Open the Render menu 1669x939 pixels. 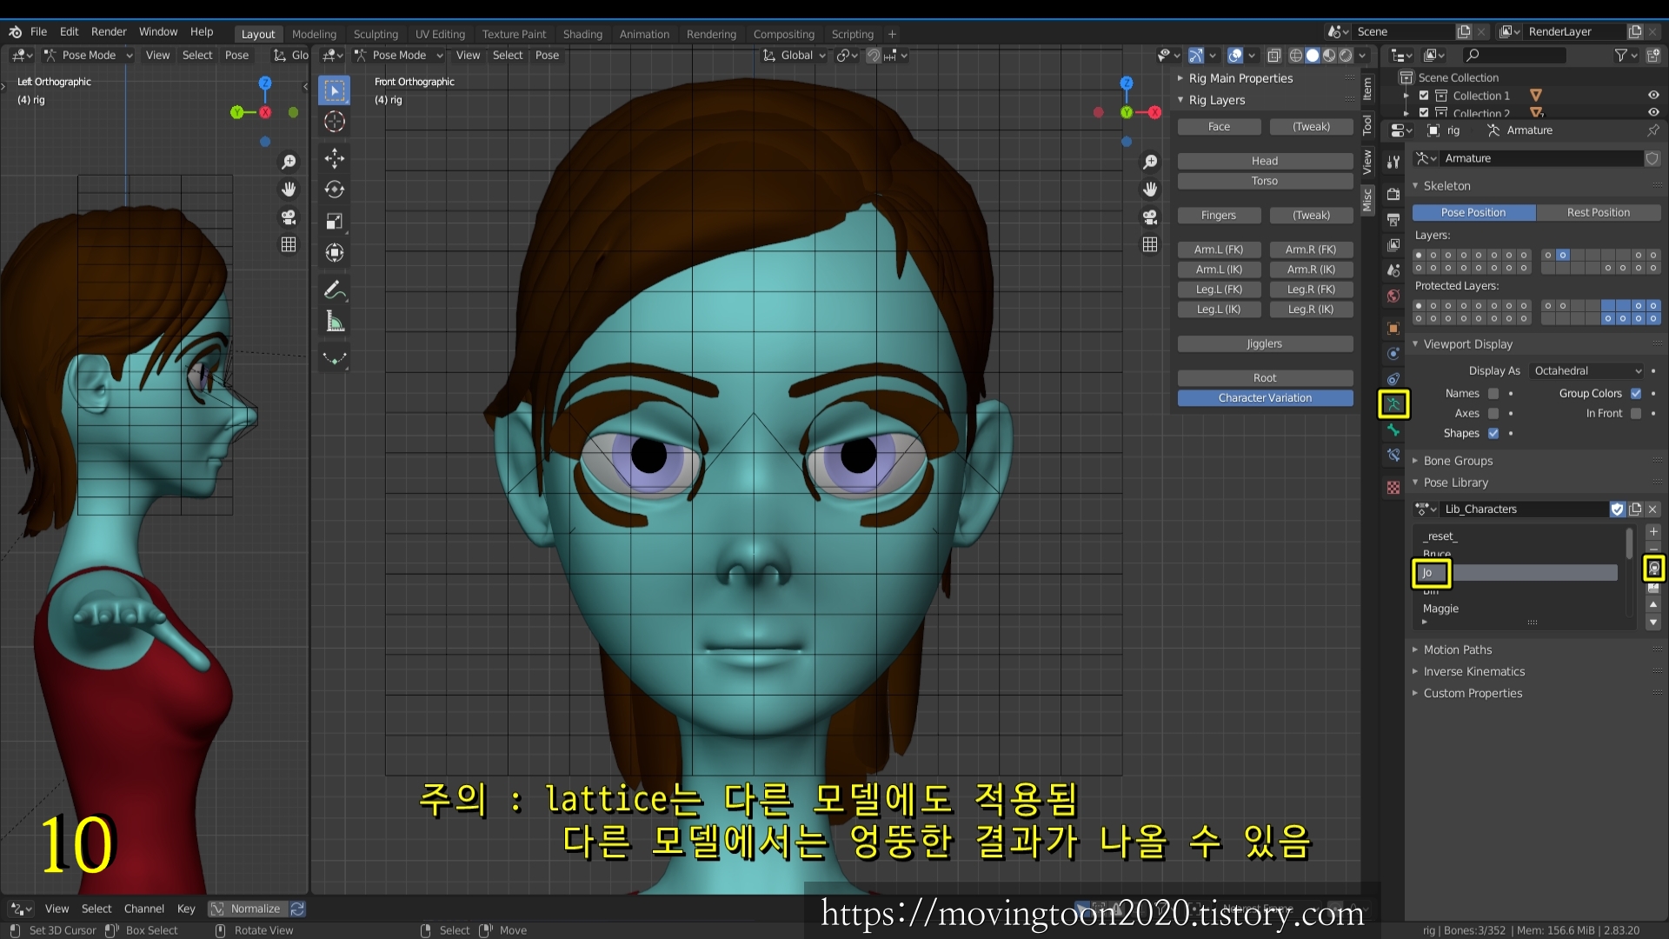tap(109, 31)
